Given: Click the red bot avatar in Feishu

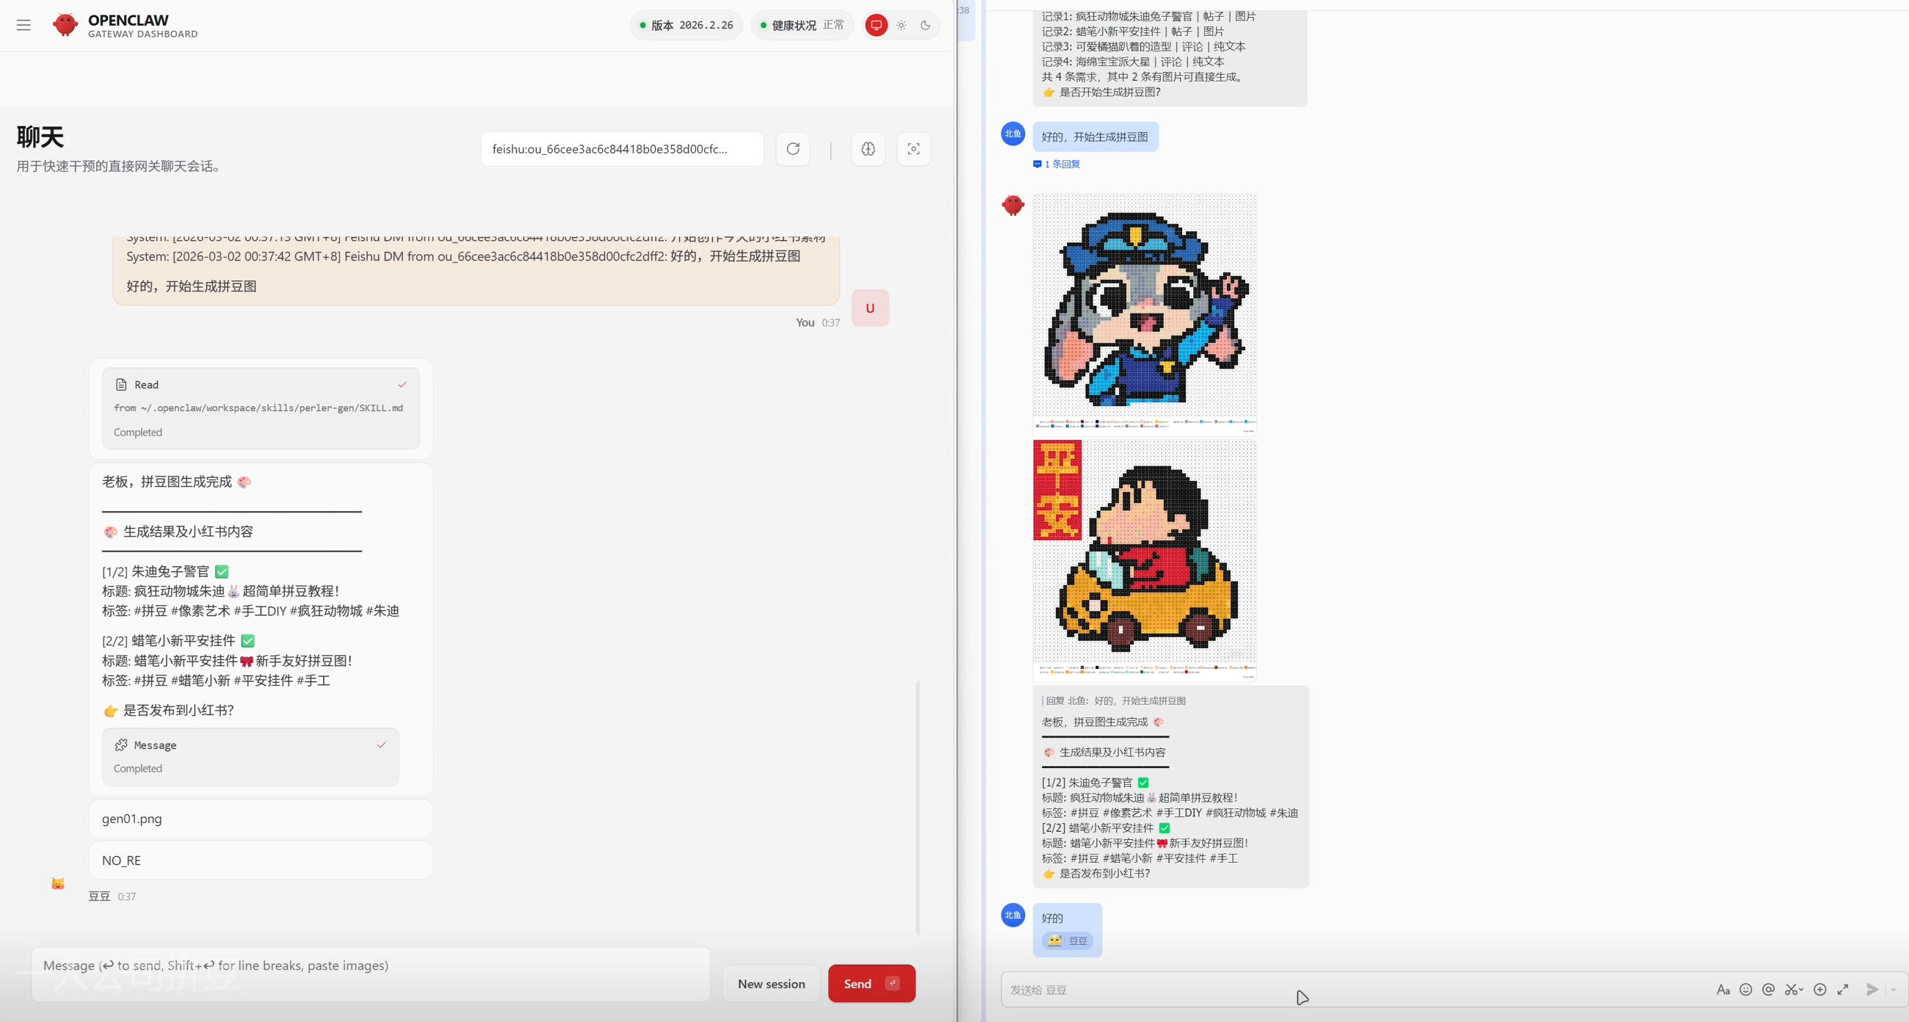Looking at the screenshot, I should pos(1013,206).
